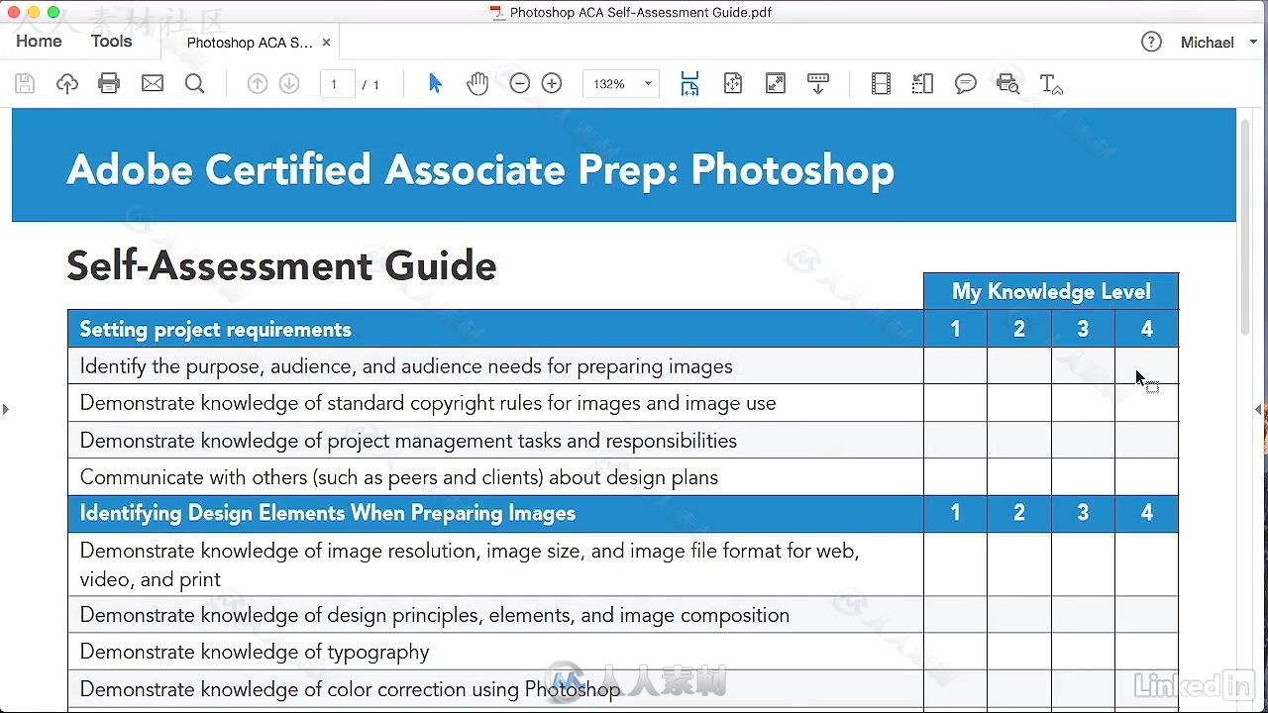Click the design principles and image composition row
Image resolution: width=1268 pixels, height=713 pixels.
495,615
